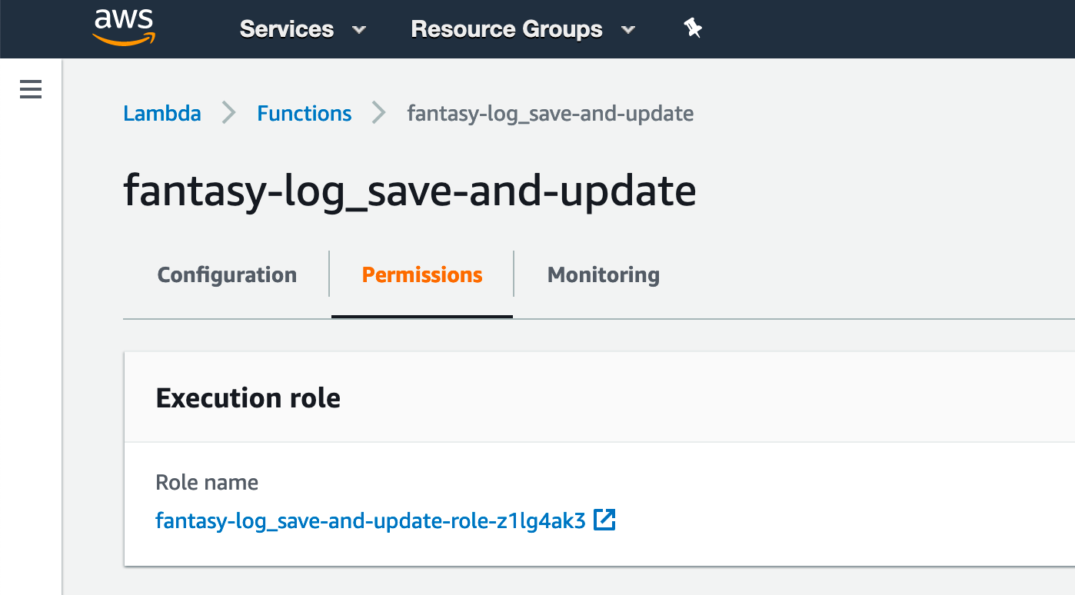Click the AWS logo home icon
The height and width of the screenshot is (595, 1075).
(124, 28)
